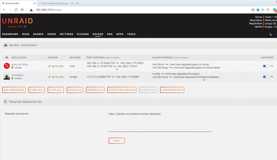Close the Error installing Nextcloud tab
The width and height of the screenshot is (277, 160).
pyautogui.click(x=72, y=3)
